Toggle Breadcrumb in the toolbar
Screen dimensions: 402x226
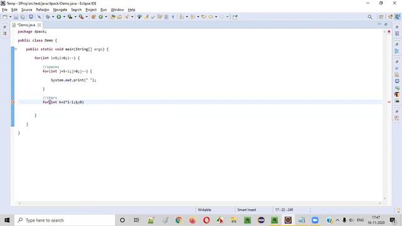point(139,17)
